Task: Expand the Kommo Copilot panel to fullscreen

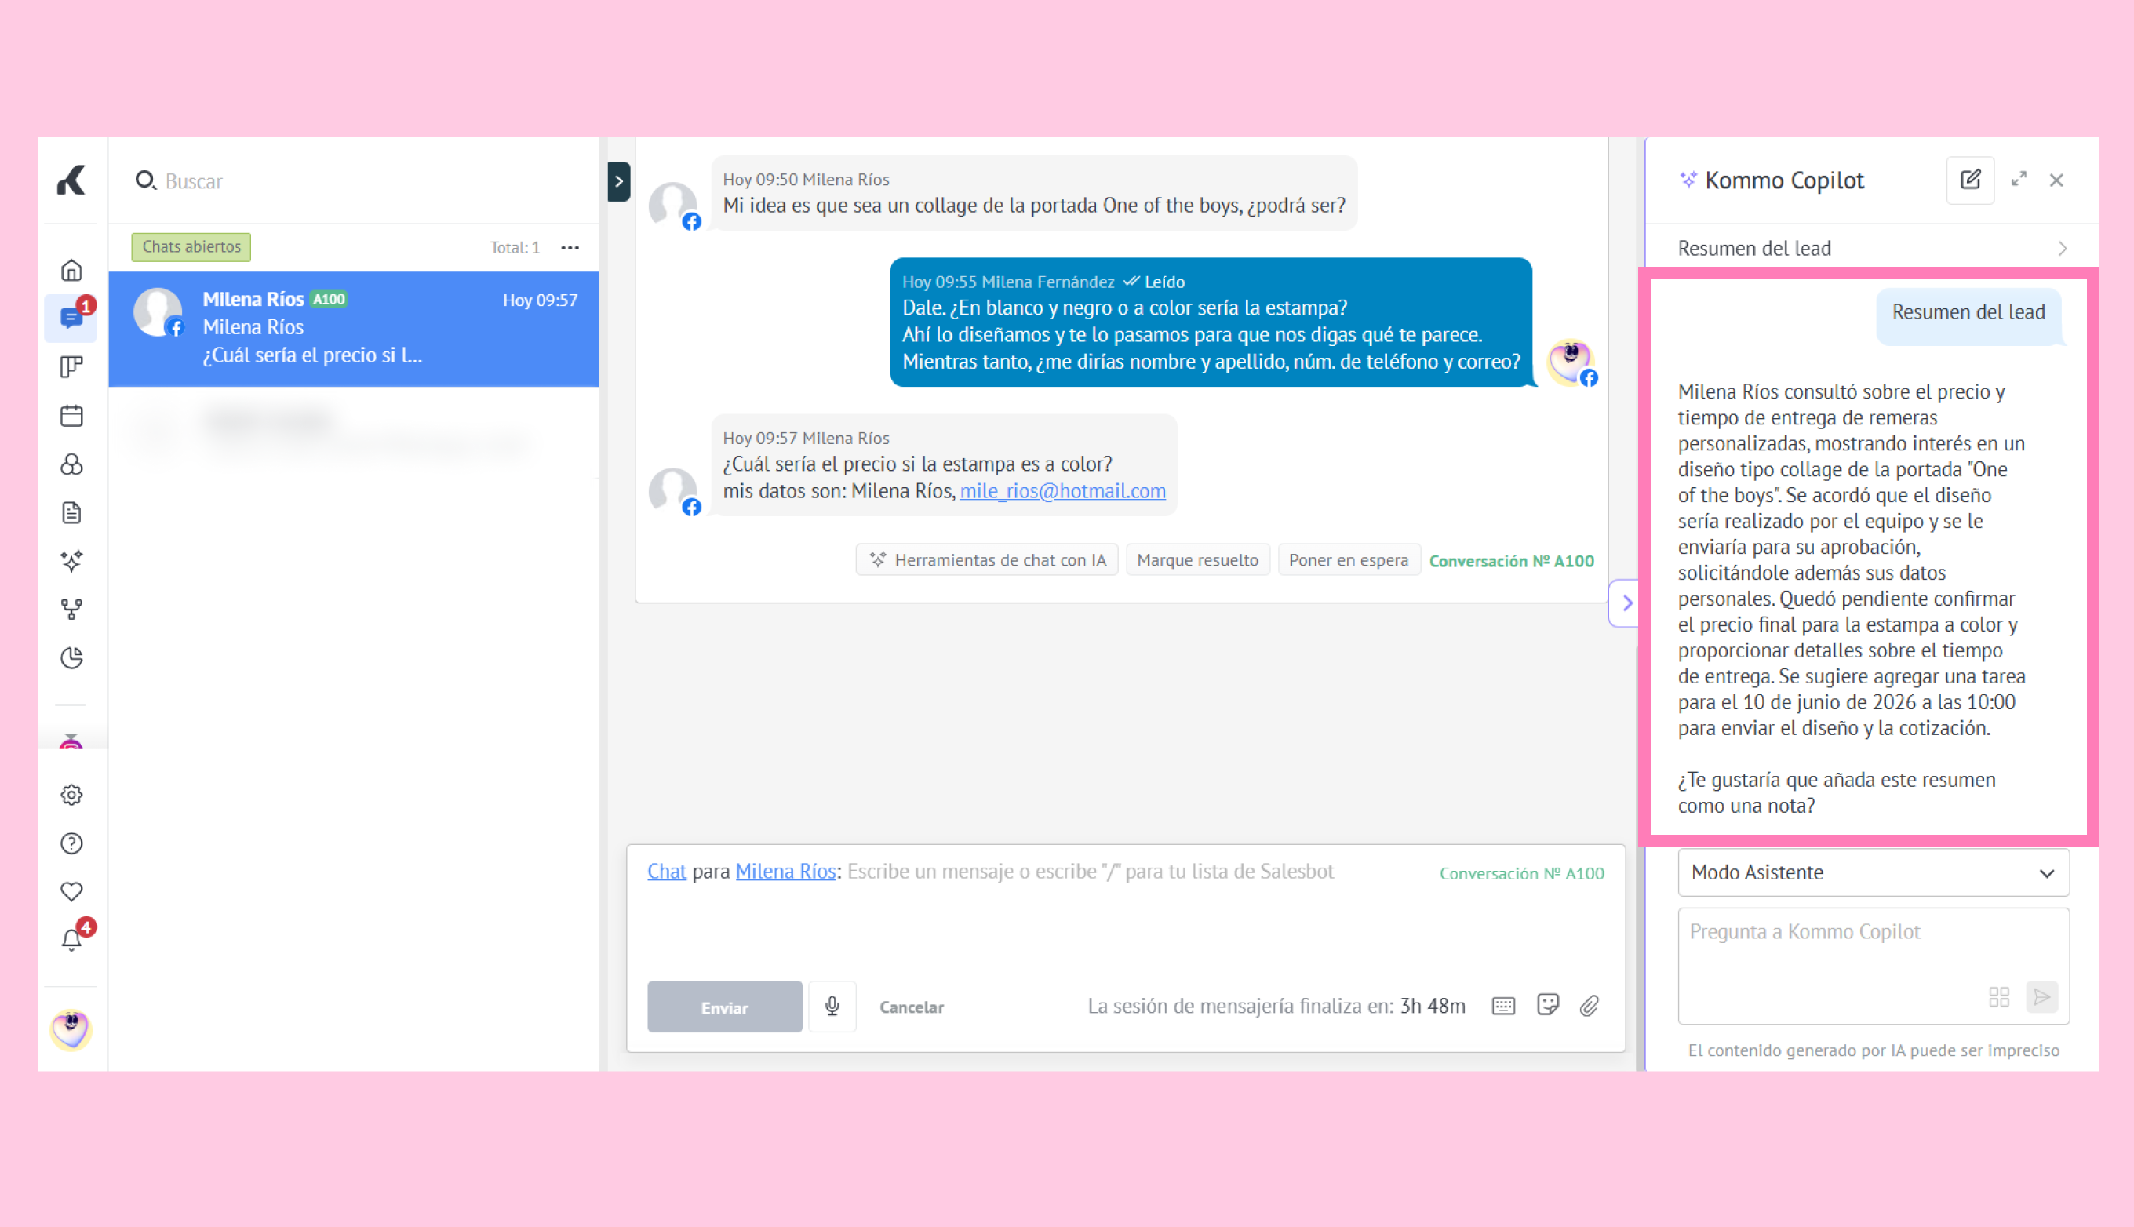Action: (2019, 180)
